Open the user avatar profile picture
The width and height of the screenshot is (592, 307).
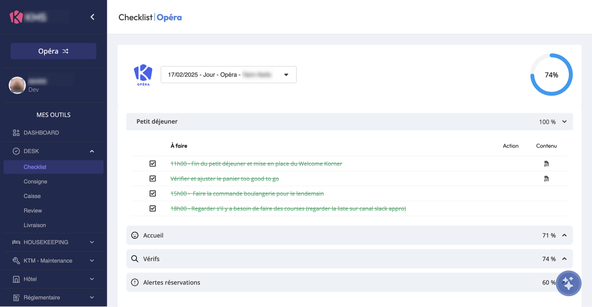[x=17, y=85]
